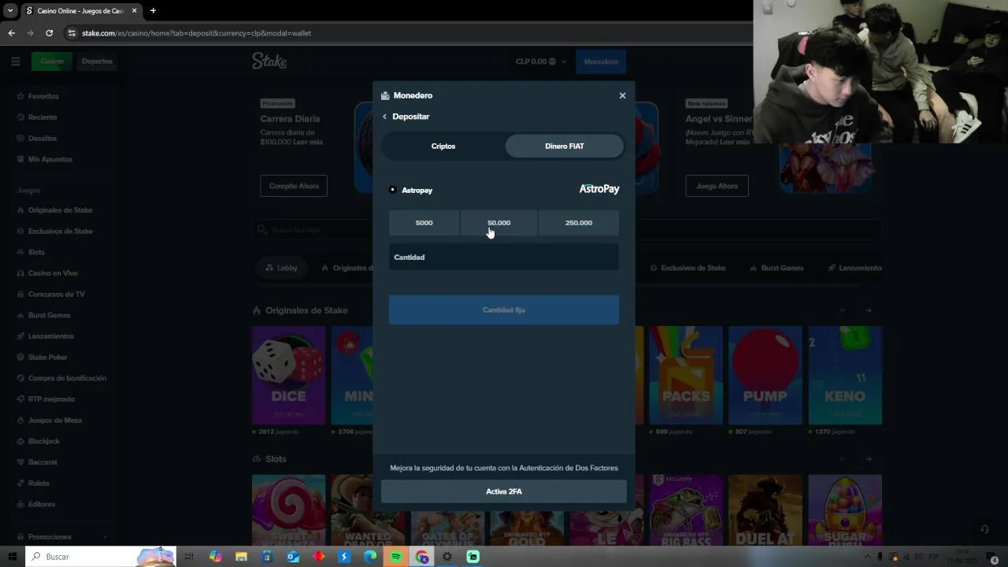Open Settings gear from the taskbar
This screenshot has height=567, width=1008.
[x=447, y=557]
